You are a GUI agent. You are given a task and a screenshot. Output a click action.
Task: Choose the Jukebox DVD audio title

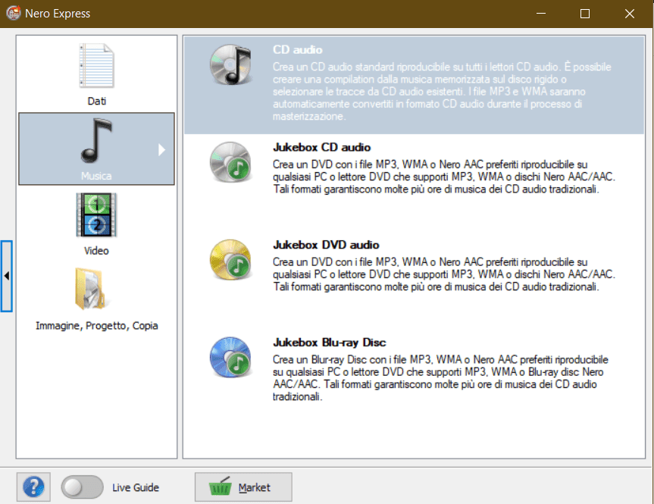[326, 245]
